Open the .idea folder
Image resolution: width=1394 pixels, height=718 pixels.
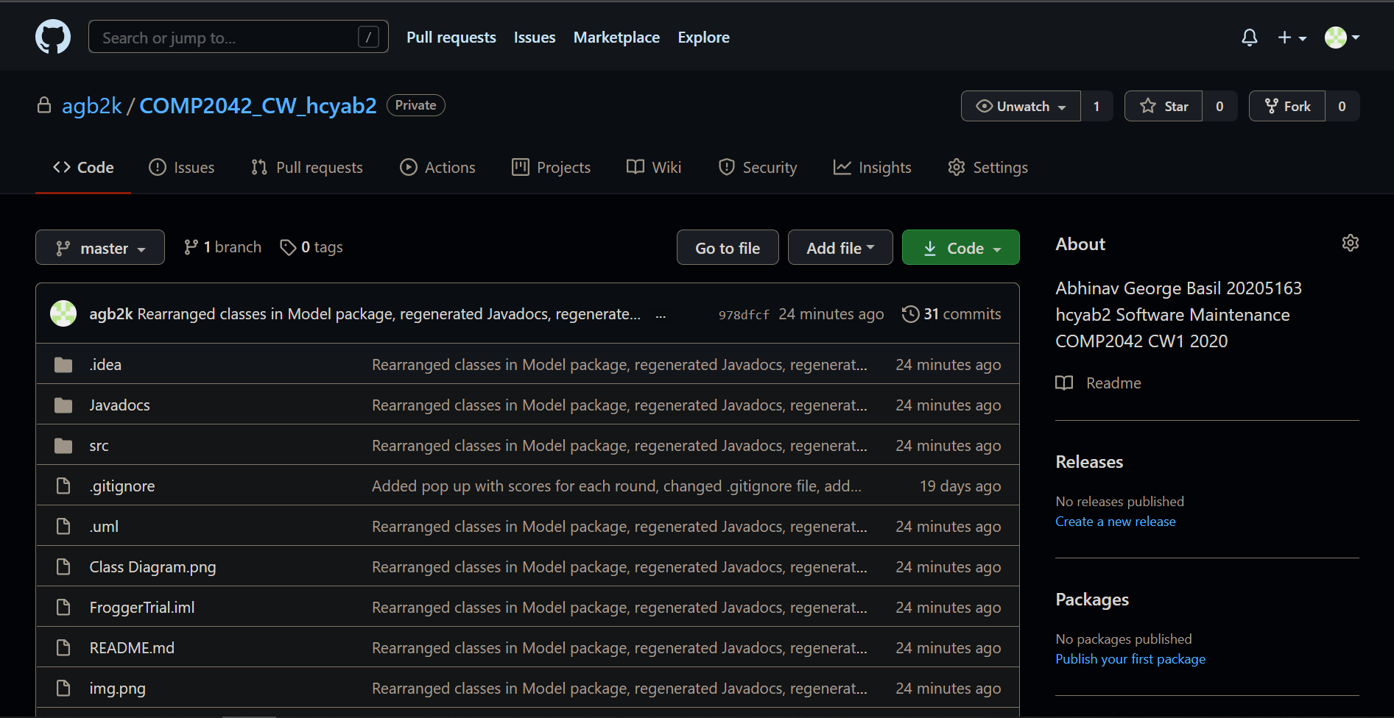click(105, 365)
